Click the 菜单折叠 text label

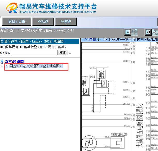point(30,47)
